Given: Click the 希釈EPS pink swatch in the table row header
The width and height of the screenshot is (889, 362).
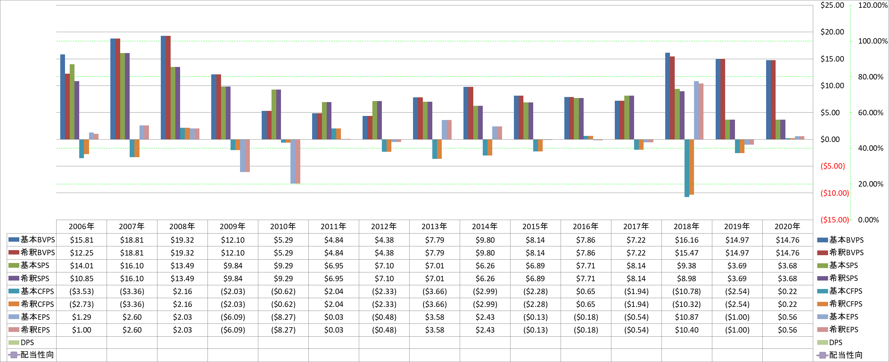Looking at the screenshot, I should (x=14, y=330).
